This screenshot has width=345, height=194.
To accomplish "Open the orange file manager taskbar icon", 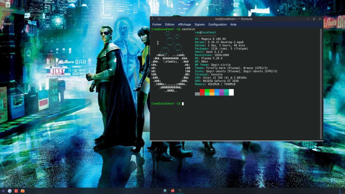I will [x=23, y=191].
